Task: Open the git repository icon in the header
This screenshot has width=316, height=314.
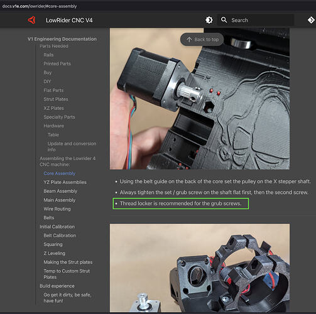Action: pyautogui.click(x=311, y=20)
